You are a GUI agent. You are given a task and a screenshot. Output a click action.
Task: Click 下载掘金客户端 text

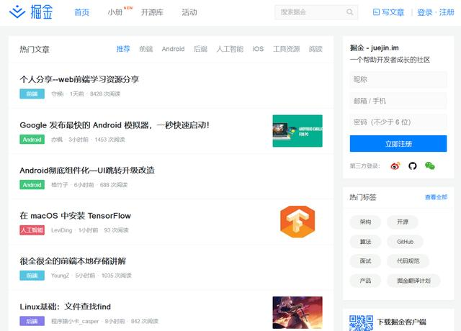pos(402,322)
